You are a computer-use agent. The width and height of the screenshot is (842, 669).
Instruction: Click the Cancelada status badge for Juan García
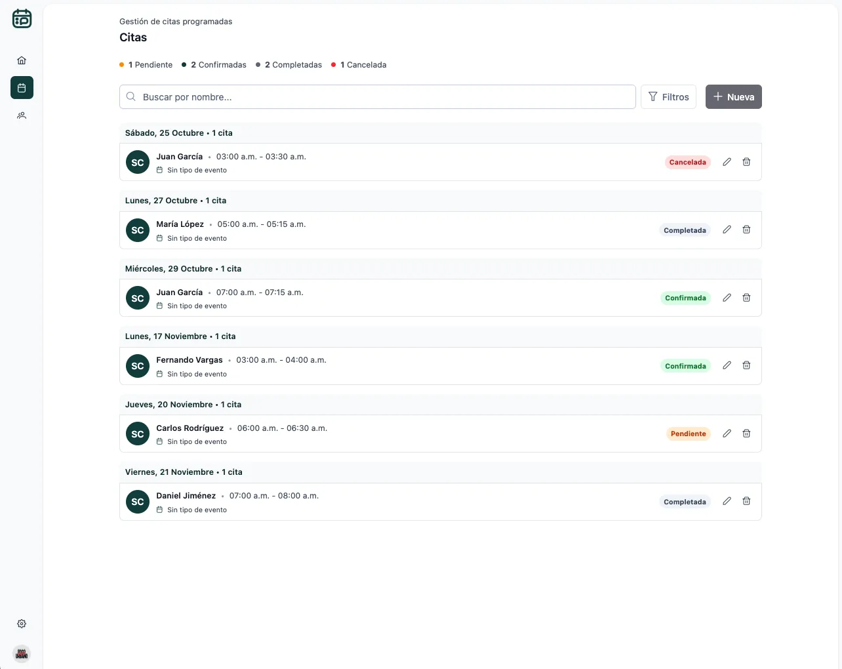click(688, 162)
